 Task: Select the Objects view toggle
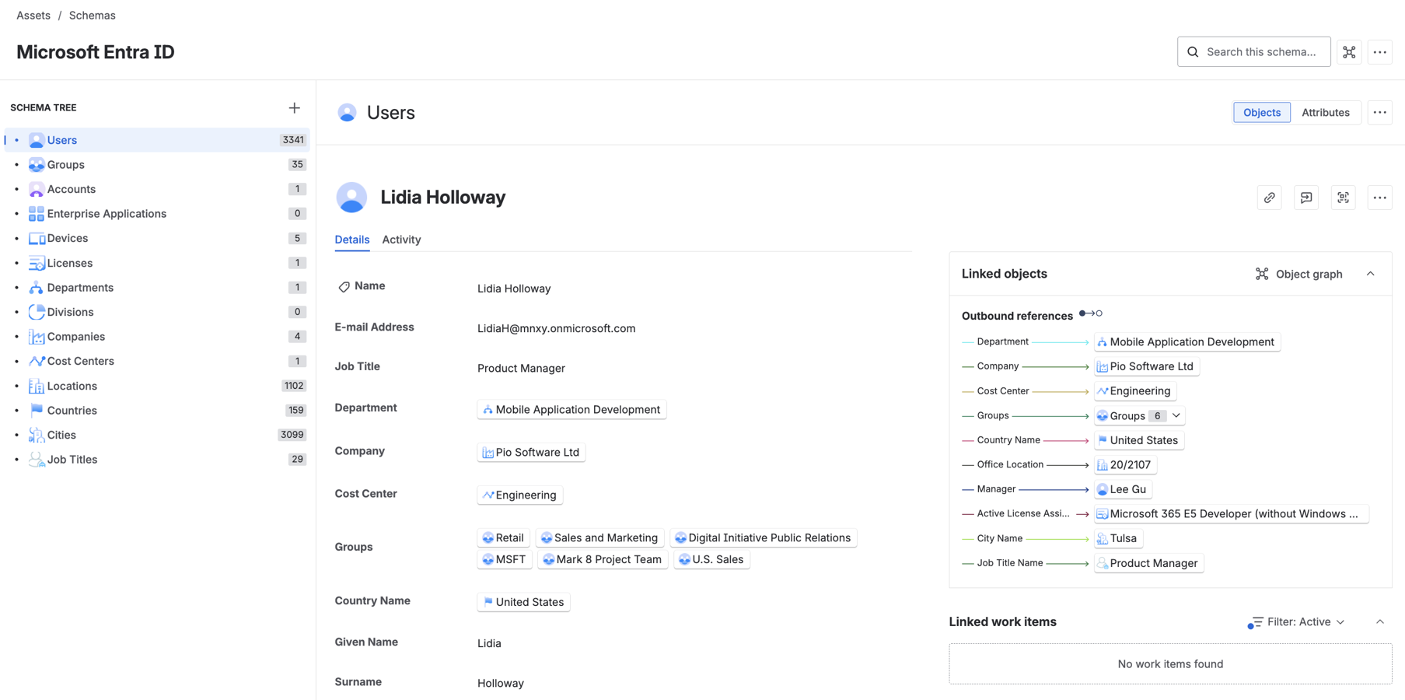coord(1261,112)
